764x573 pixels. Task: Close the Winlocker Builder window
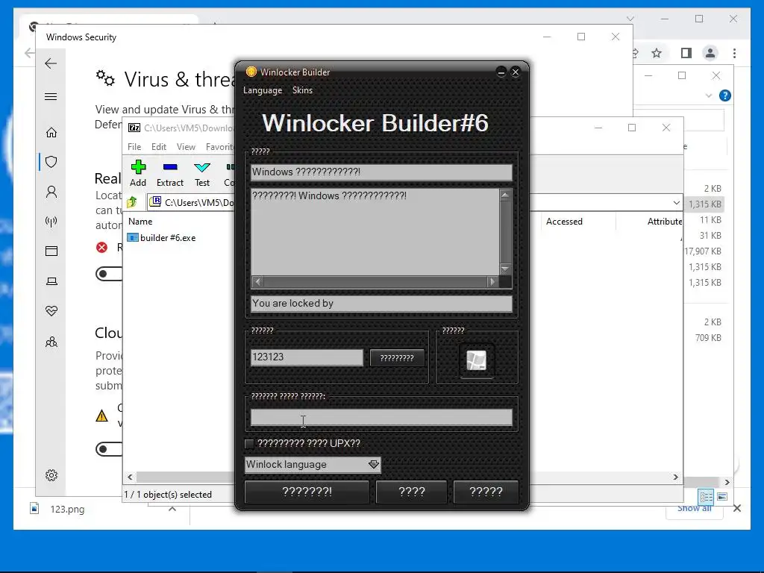coord(516,72)
